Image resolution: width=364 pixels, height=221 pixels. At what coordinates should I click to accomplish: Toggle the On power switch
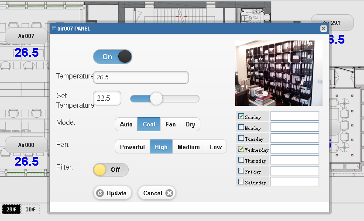coord(112,57)
